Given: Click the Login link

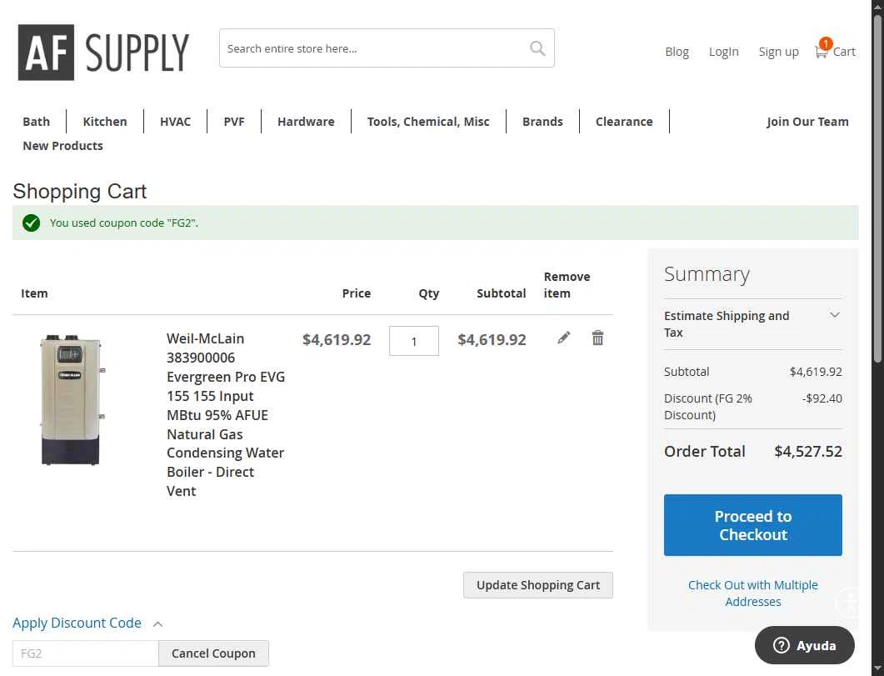Looking at the screenshot, I should point(723,52).
